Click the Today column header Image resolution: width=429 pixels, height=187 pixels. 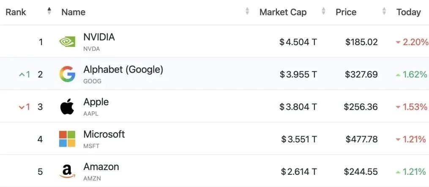click(408, 12)
